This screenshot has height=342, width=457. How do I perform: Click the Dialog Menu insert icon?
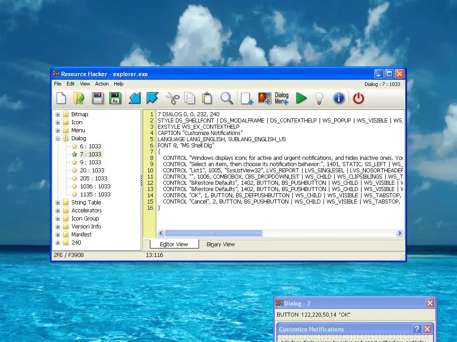(x=282, y=98)
